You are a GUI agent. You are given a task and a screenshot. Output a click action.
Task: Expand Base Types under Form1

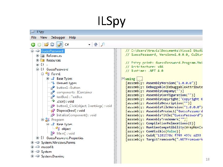pyautogui.click(x=48, y=79)
